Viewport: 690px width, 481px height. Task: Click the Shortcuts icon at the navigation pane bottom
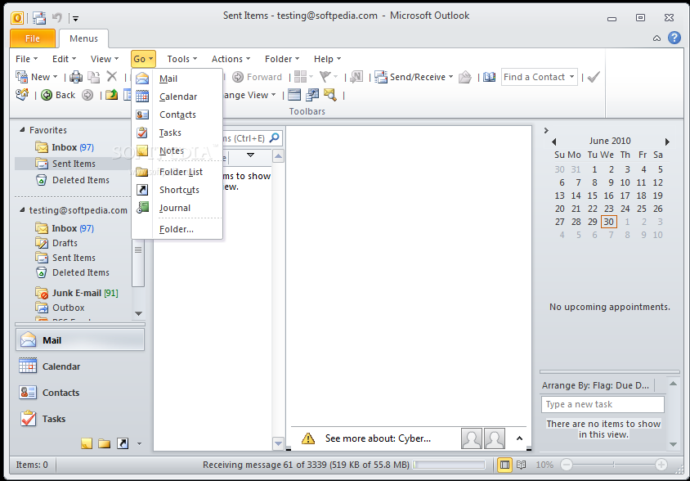point(123,443)
